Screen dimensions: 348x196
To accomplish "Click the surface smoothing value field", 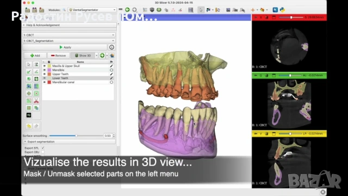I will click(108, 136).
